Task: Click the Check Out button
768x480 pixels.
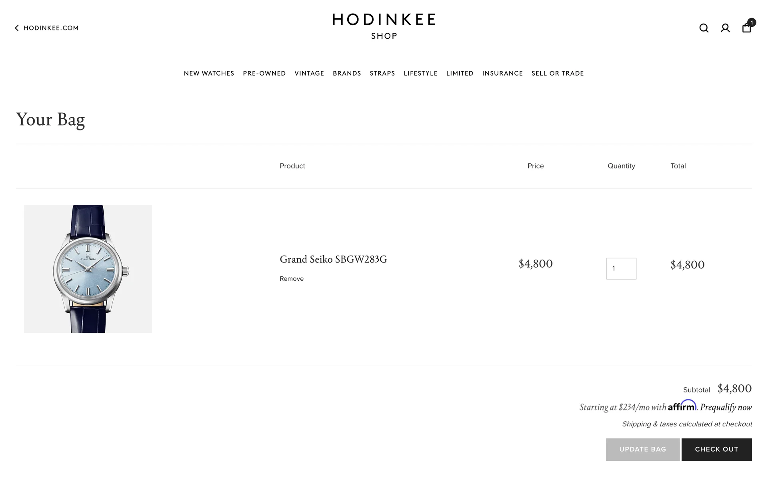Action: (x=716, y=449)
